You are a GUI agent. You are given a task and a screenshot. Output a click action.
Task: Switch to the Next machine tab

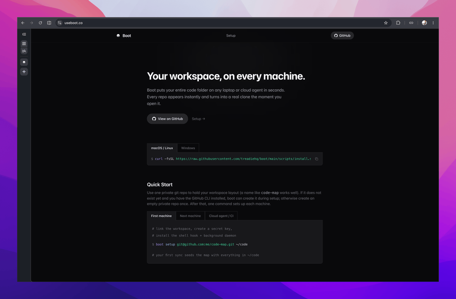click(x=190, y=216)
